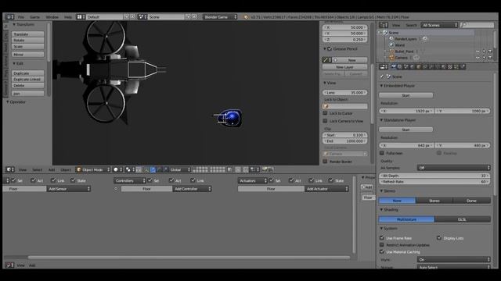Open the Add Sensor dropdown
The width and height of the screenshot is (501, 281).
69,189
